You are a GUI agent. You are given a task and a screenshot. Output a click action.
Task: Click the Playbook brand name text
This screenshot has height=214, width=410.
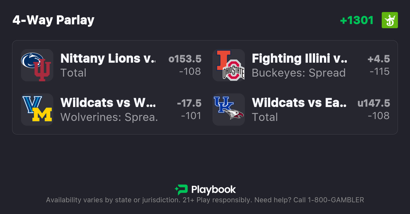pyautogui.click(x=213, y=190)
